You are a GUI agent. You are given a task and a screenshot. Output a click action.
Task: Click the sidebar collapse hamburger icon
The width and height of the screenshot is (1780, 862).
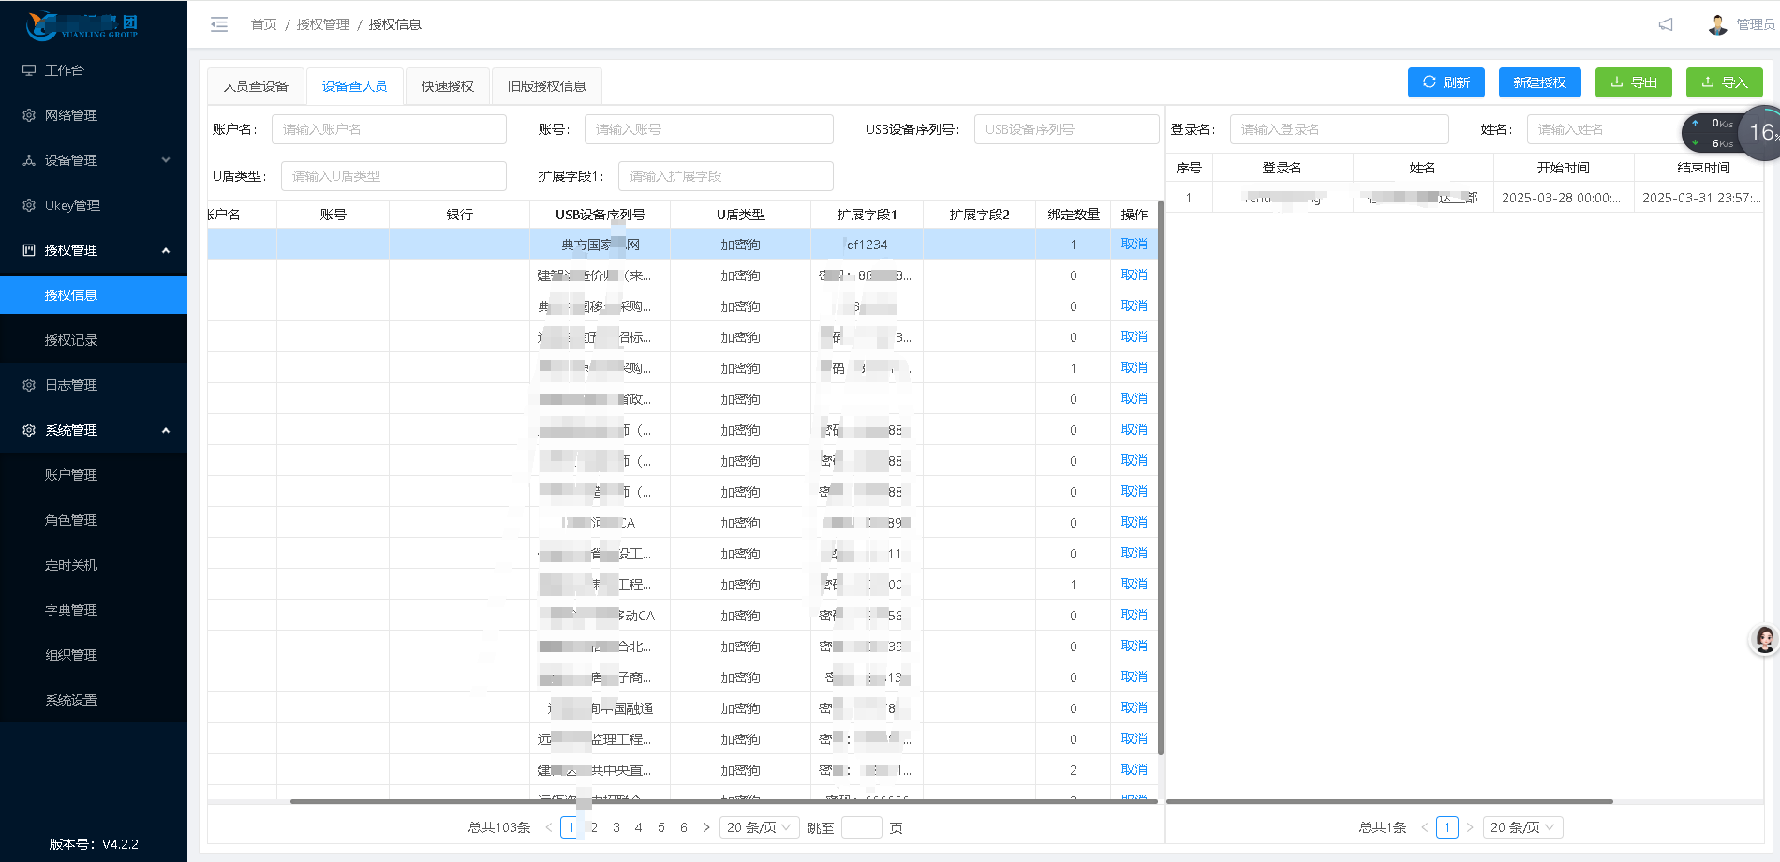[x=219, y=24]
